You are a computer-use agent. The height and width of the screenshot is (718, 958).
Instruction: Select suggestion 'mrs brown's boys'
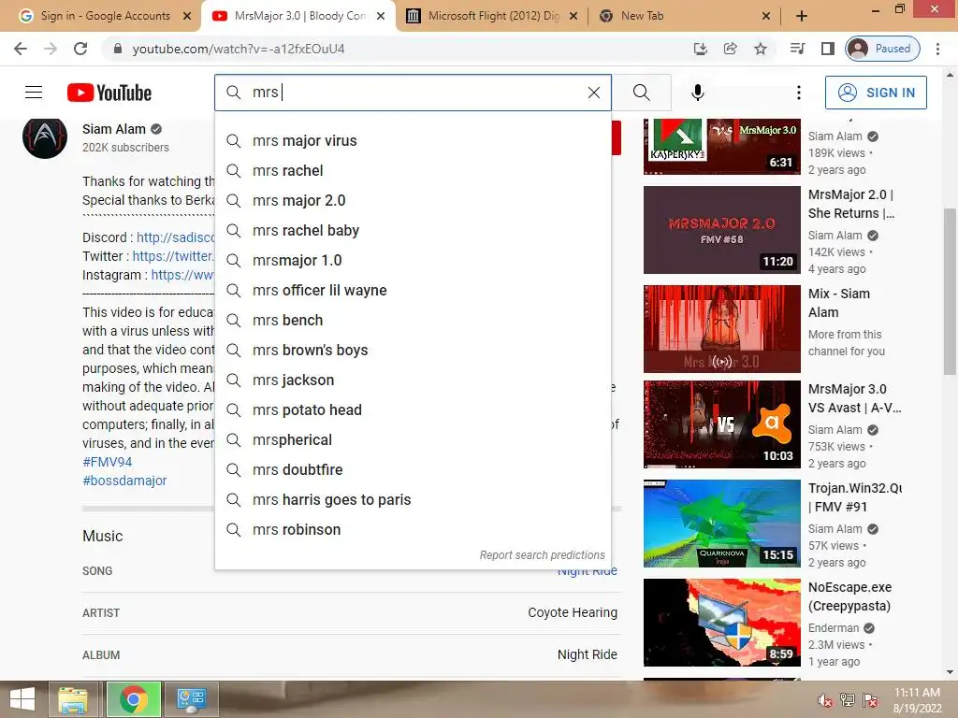click(x=413, y=350)
